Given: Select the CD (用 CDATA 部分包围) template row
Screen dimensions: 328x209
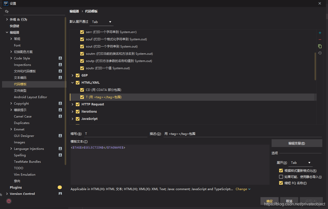Looking at the screenshot, I should click(193, 90).
